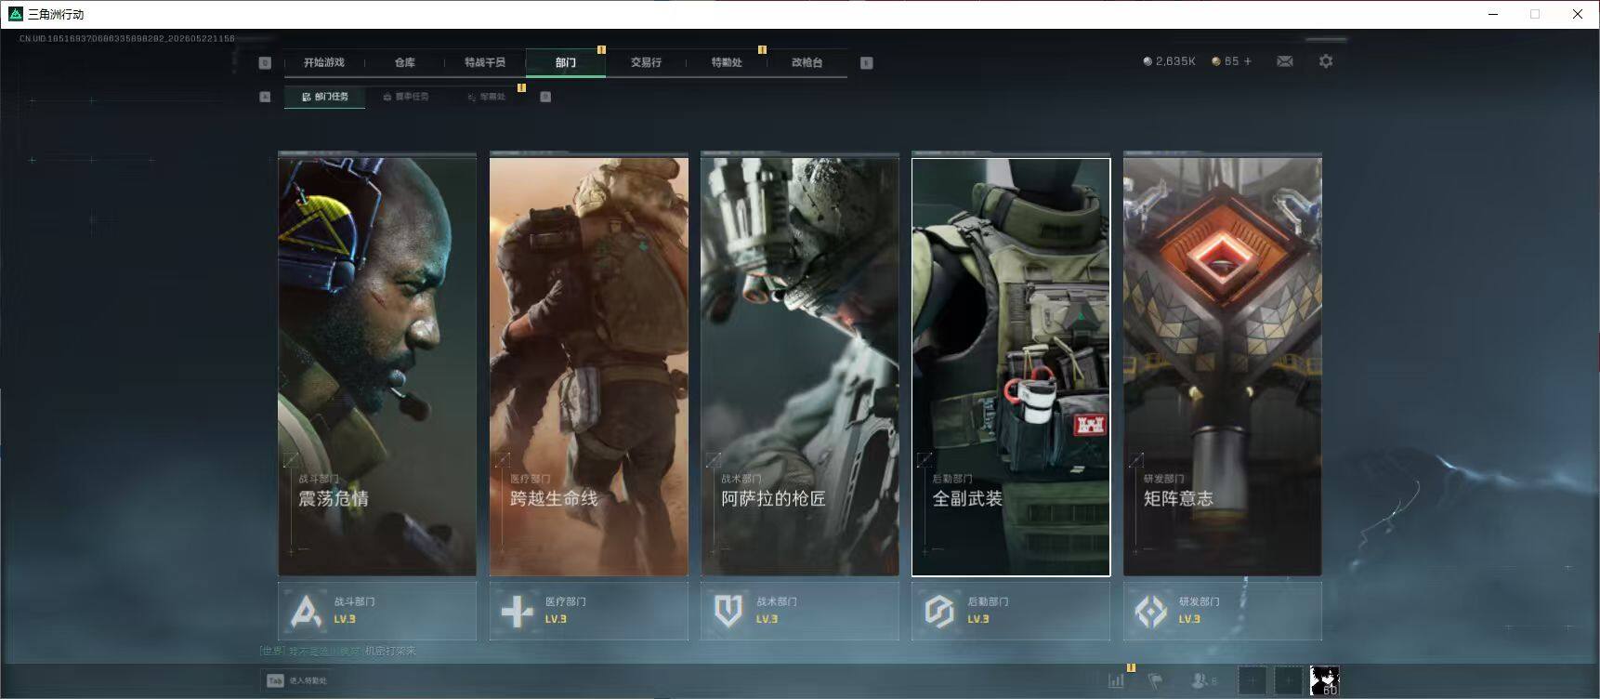
Task: Select the 部门 tab
Action: [566, 62]
